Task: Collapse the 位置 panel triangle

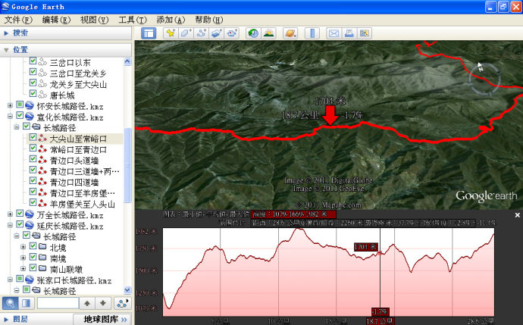Action: click(x=6, y=50)
